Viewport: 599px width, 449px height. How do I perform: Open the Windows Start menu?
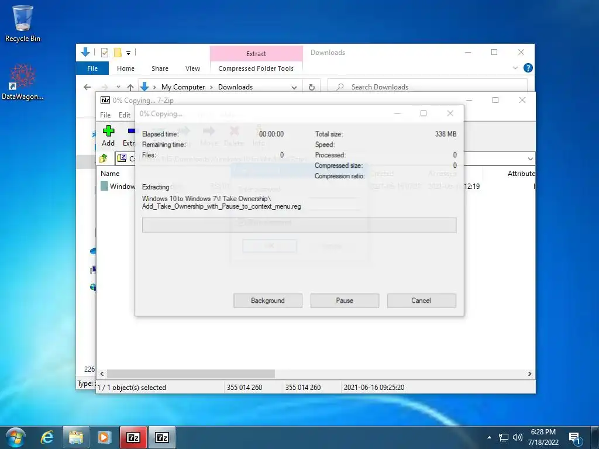click(x=16, y=437)
